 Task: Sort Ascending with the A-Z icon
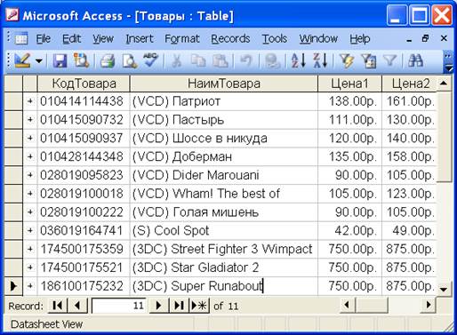(298, 60)
